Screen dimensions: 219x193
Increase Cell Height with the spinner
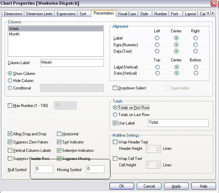tap(158, 163)
